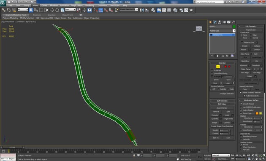Select the Polygon sub-object level icon

[x=225, y=67]
